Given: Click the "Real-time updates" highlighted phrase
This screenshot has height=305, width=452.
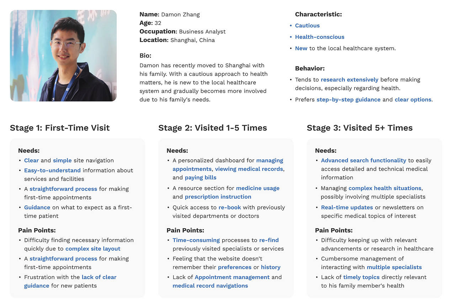Looking at the screenshot, I should coord(347,207).
